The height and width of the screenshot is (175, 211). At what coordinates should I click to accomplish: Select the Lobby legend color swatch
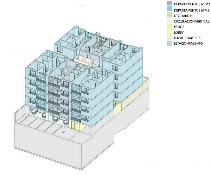[170, 32]
